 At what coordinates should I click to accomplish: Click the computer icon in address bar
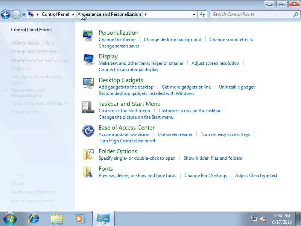click(x=31, y=14)
